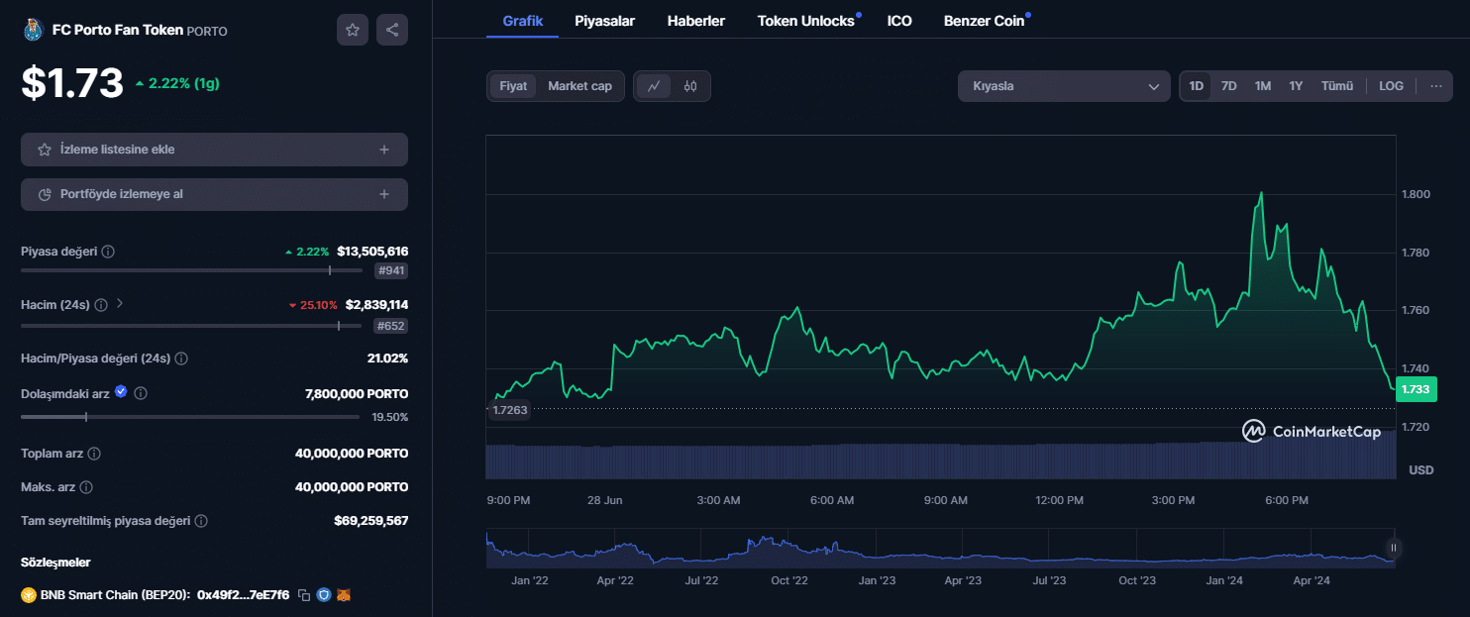Click the blue shield icon after contract address
This screenshot has width=1470, height=617.
pyautogui.click(x=323, y=595)
